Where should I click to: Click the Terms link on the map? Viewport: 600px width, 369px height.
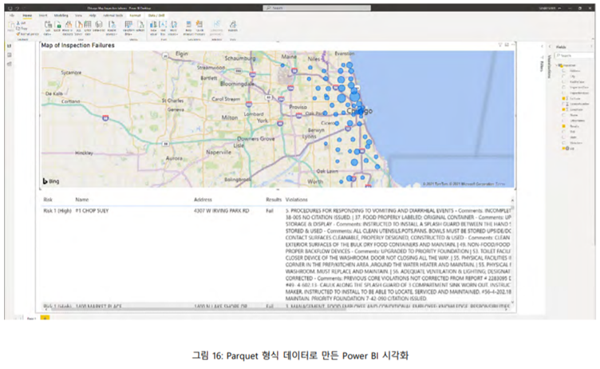[x=500, y=184]
